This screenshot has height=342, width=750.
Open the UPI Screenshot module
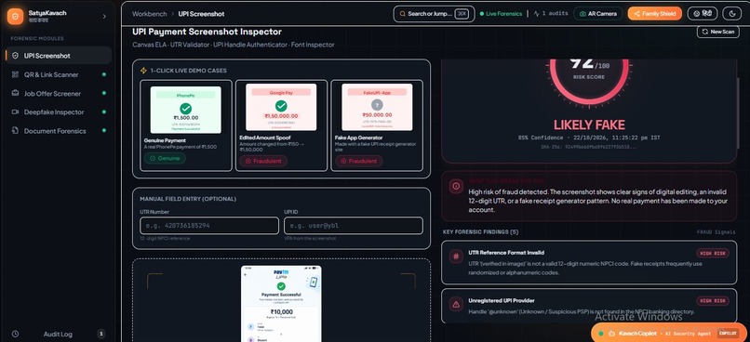coord(59,56)
